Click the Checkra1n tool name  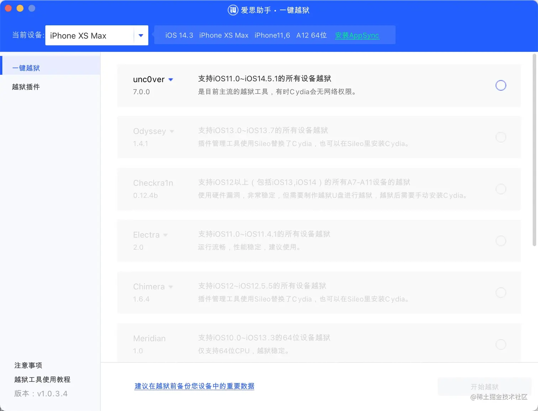tap(153, 183)
